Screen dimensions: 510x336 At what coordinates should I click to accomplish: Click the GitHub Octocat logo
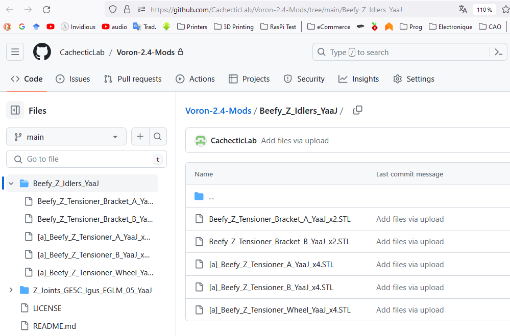coord(42,51)
